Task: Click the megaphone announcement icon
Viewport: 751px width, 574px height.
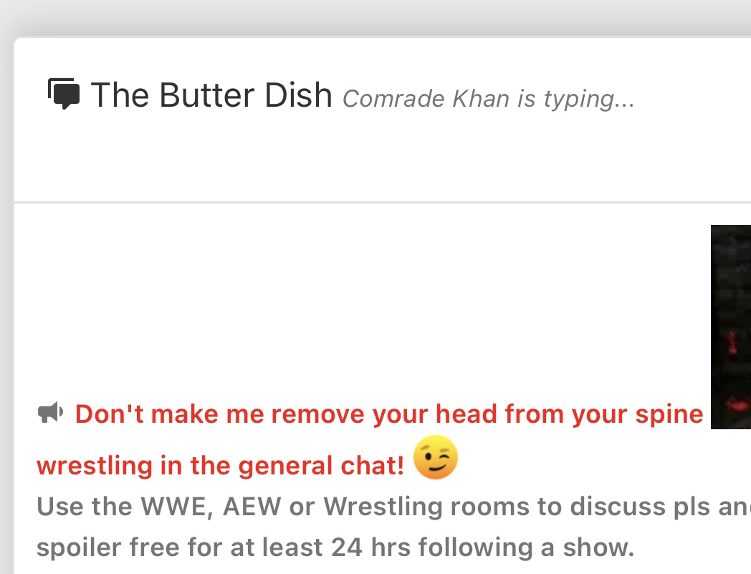Action: tap(50, 413)
